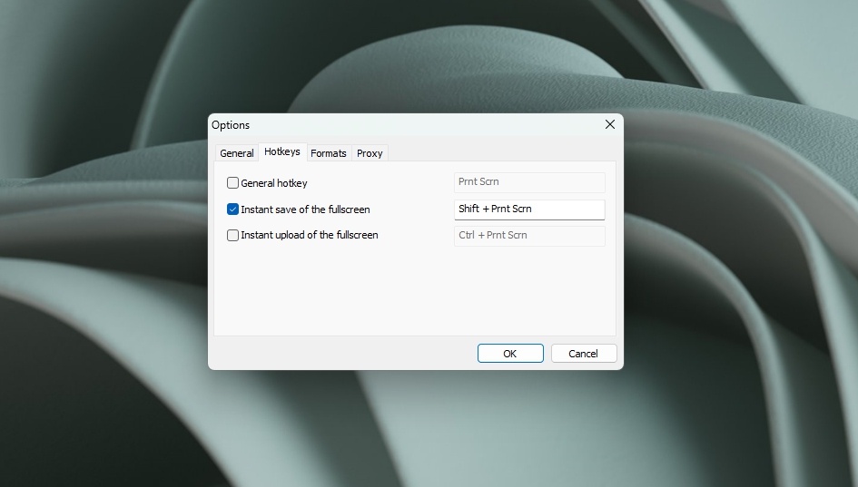Enable the General hotkey checkbox
858x487 pixels.
click(232, 182)
